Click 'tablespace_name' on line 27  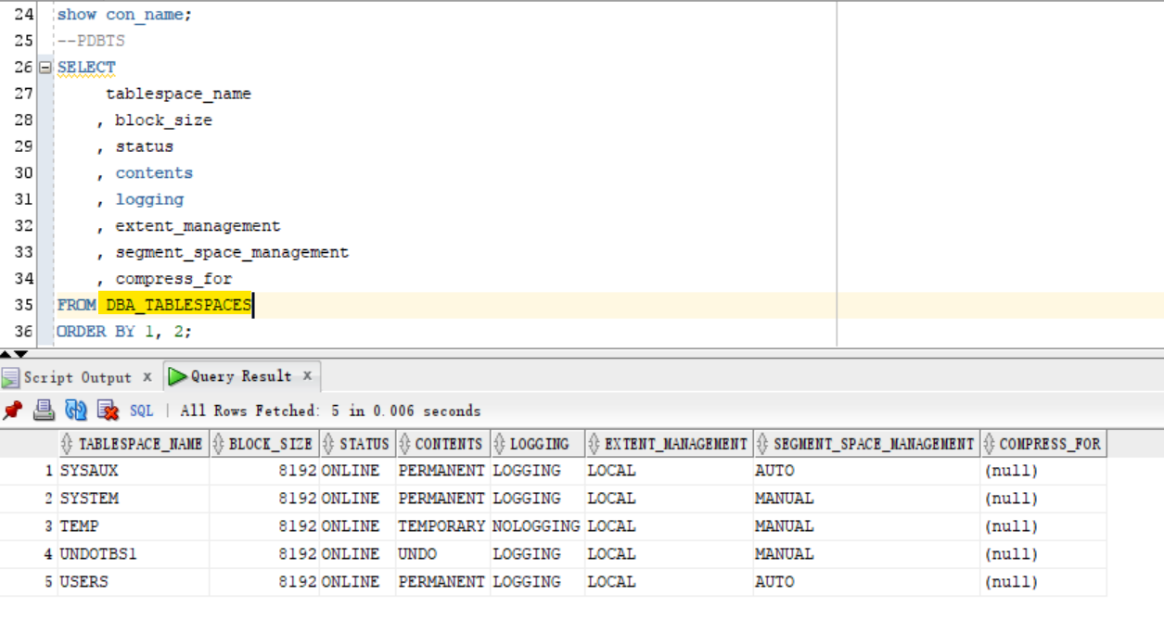[178, 94]
